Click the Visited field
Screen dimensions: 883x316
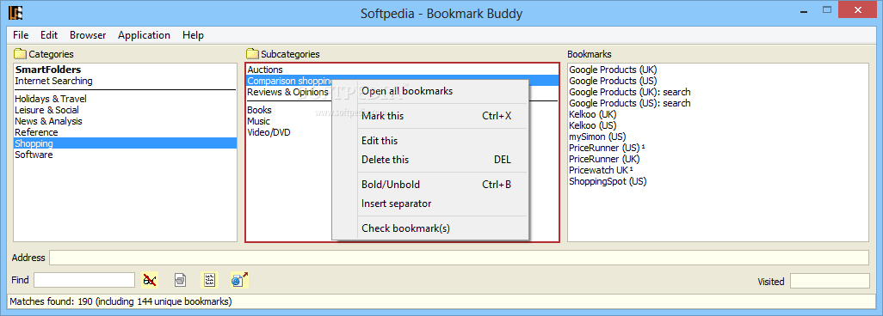(830, 281)
